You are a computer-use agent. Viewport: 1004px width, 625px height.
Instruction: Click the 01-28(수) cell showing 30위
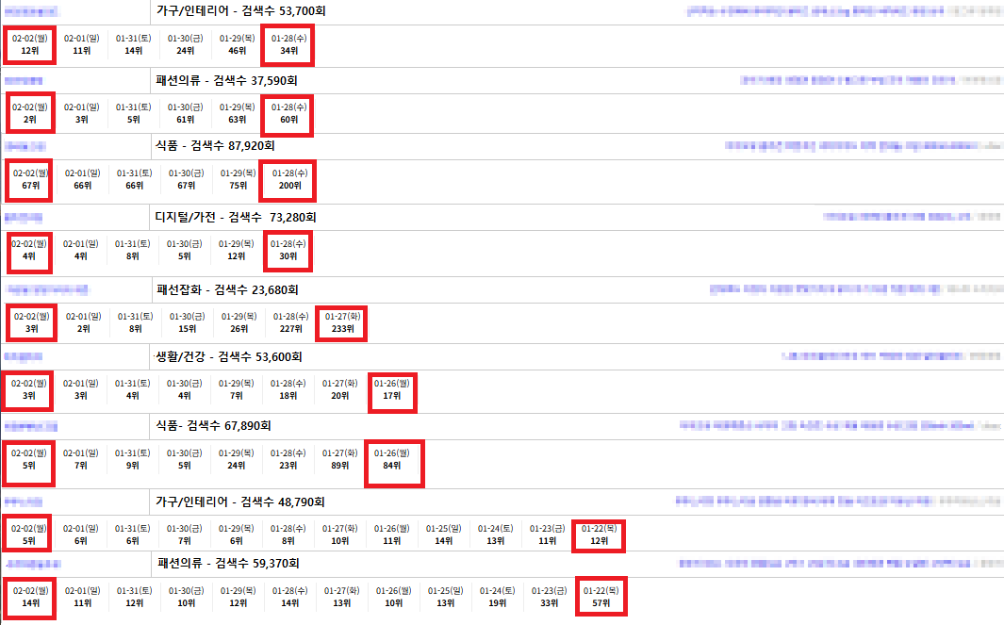click(288, 250)
